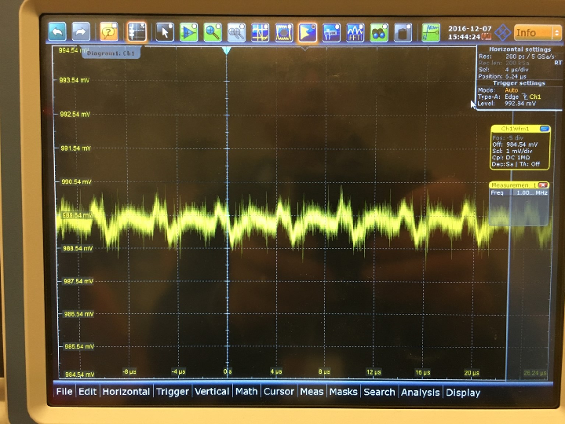Click the Ch1Wfm1 signal box title
Image resolution: width=565 pixels, height=424 pixels.
pyautogui.click(x=516, y=129)
